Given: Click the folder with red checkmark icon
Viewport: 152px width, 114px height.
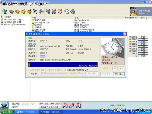Looking at the screenshot, I should tap(29, 12).
